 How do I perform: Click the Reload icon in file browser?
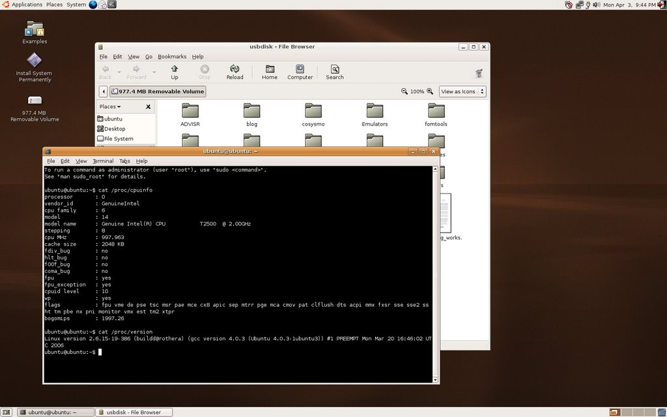point(234,72)
